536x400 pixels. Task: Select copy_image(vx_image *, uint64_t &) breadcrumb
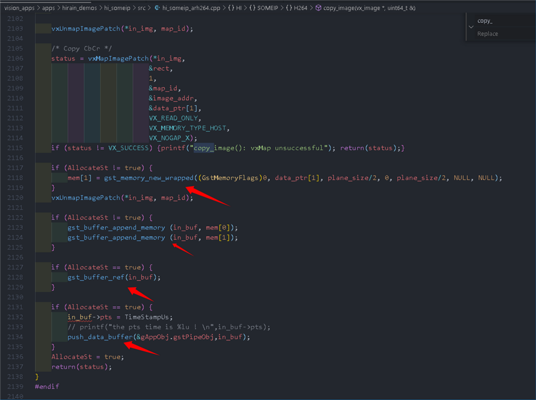(369, 8)
